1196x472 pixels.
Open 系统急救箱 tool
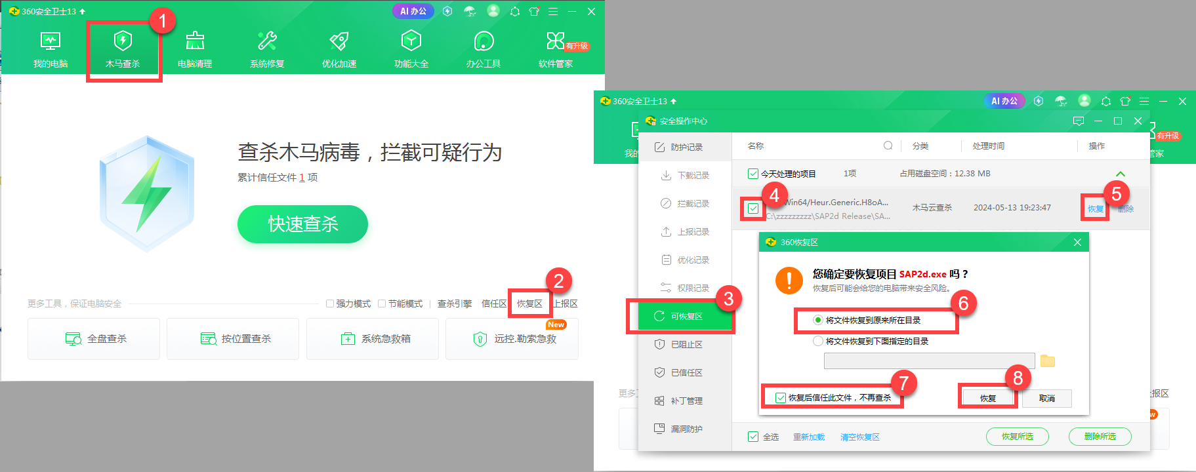tap(373, 339)
